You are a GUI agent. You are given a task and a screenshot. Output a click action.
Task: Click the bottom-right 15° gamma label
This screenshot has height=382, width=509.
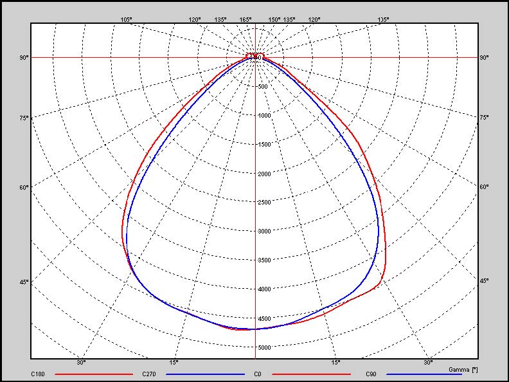pyautogui.click(x=335, y=363)
